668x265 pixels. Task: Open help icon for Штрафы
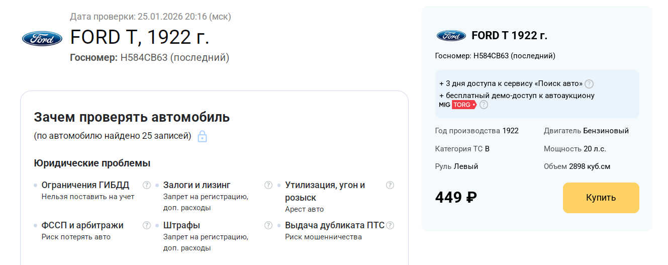pos(268,225)
